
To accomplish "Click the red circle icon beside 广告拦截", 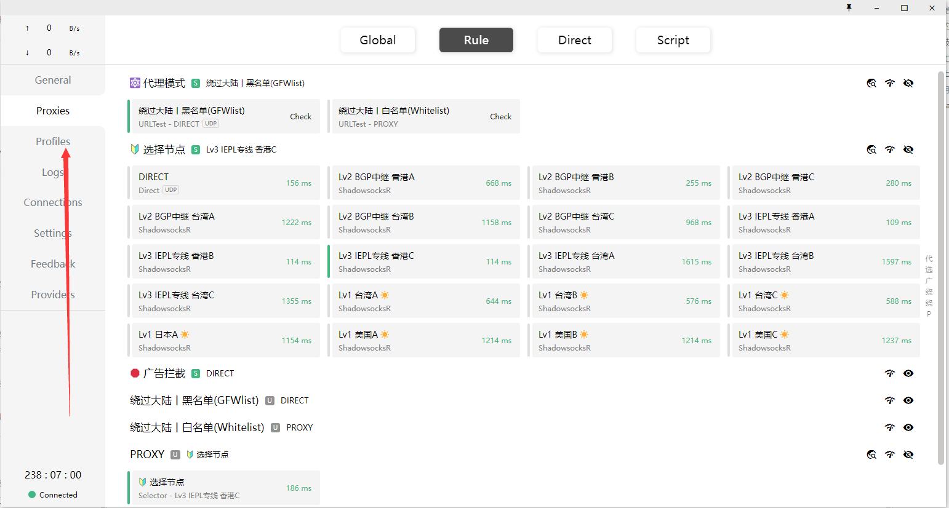I will (135, 373).
